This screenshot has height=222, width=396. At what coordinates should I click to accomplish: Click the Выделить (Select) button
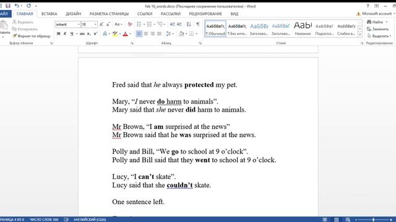[x=379, y=36]
